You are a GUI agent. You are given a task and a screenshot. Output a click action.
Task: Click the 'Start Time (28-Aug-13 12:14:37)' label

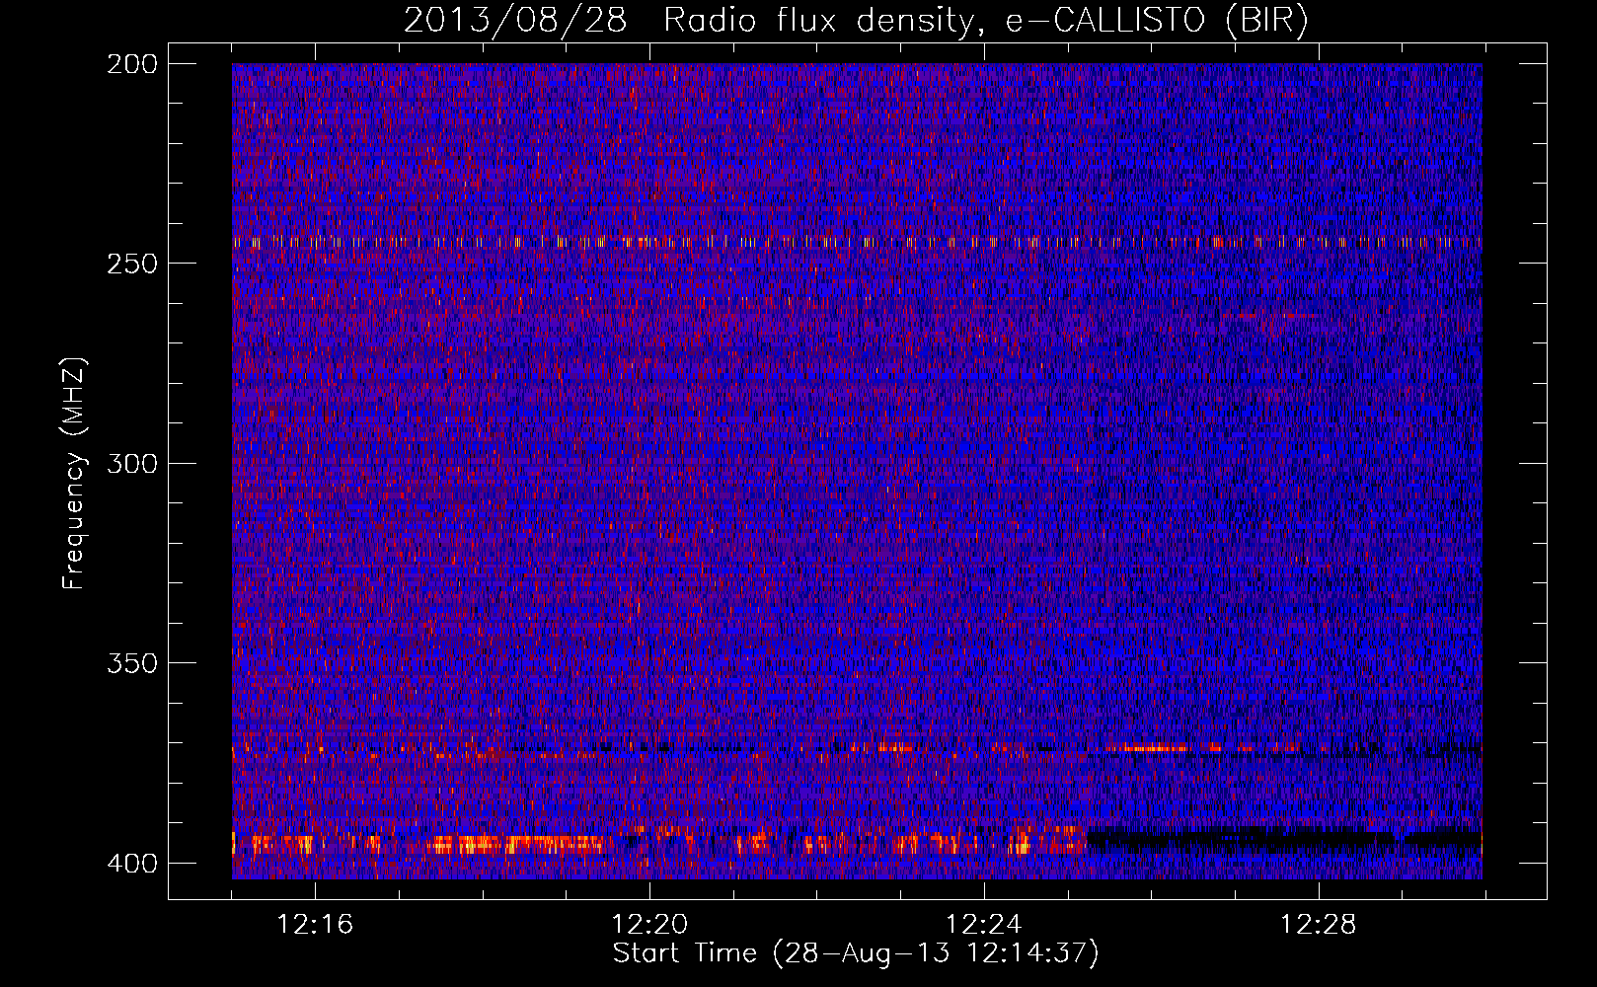[x=856, y=953]
